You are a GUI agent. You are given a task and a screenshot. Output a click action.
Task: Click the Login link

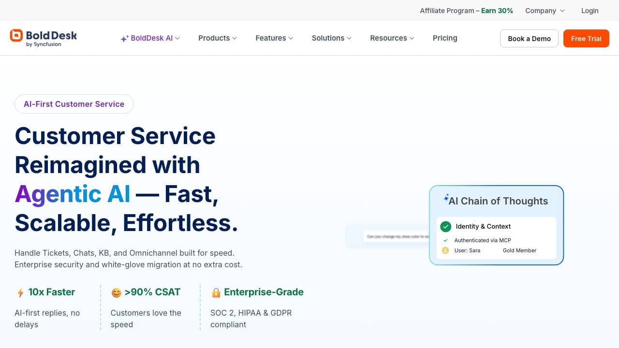click(x=590, y=10)
